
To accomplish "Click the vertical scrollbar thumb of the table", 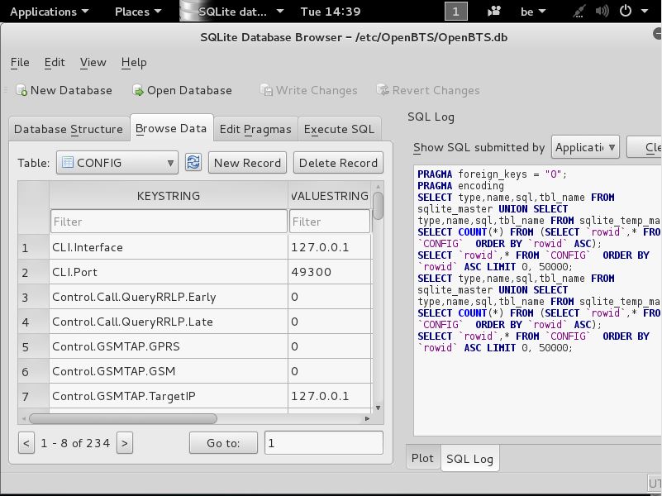I will pyautogui.click(x=379, y=206).
